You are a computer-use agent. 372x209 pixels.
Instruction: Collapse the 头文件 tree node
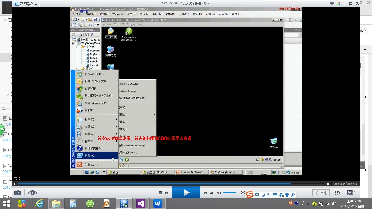[77, 47]
